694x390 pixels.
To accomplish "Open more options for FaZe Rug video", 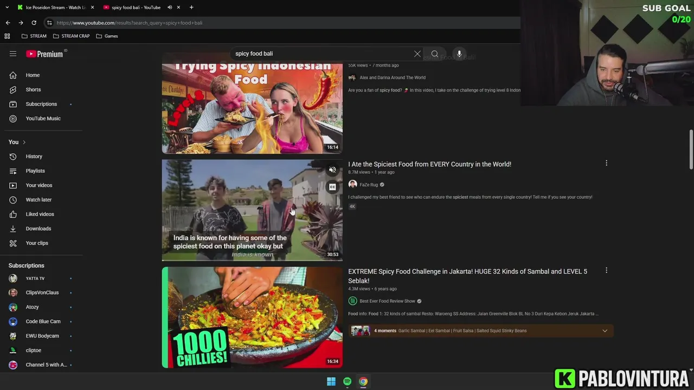I will click(606, 163).
